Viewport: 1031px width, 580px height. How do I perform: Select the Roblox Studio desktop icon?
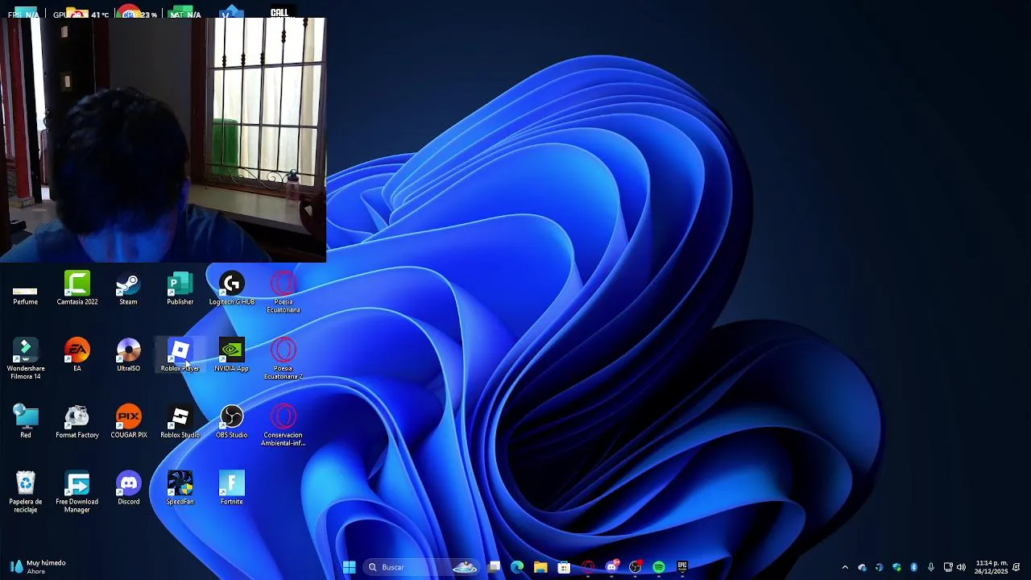pos(180,422)
